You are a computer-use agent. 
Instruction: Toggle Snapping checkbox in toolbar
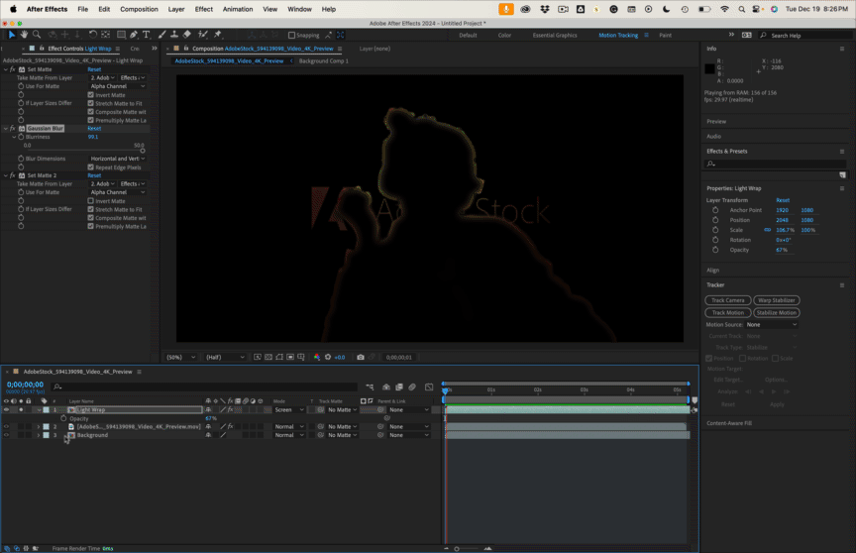[291, 35]
